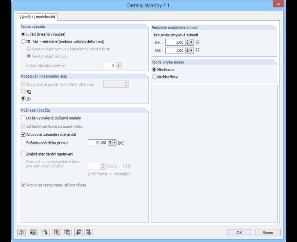This screenshot has height=242, width=297.
Task: Decrease k55 value with down spinner arrow
Action: 187,52
